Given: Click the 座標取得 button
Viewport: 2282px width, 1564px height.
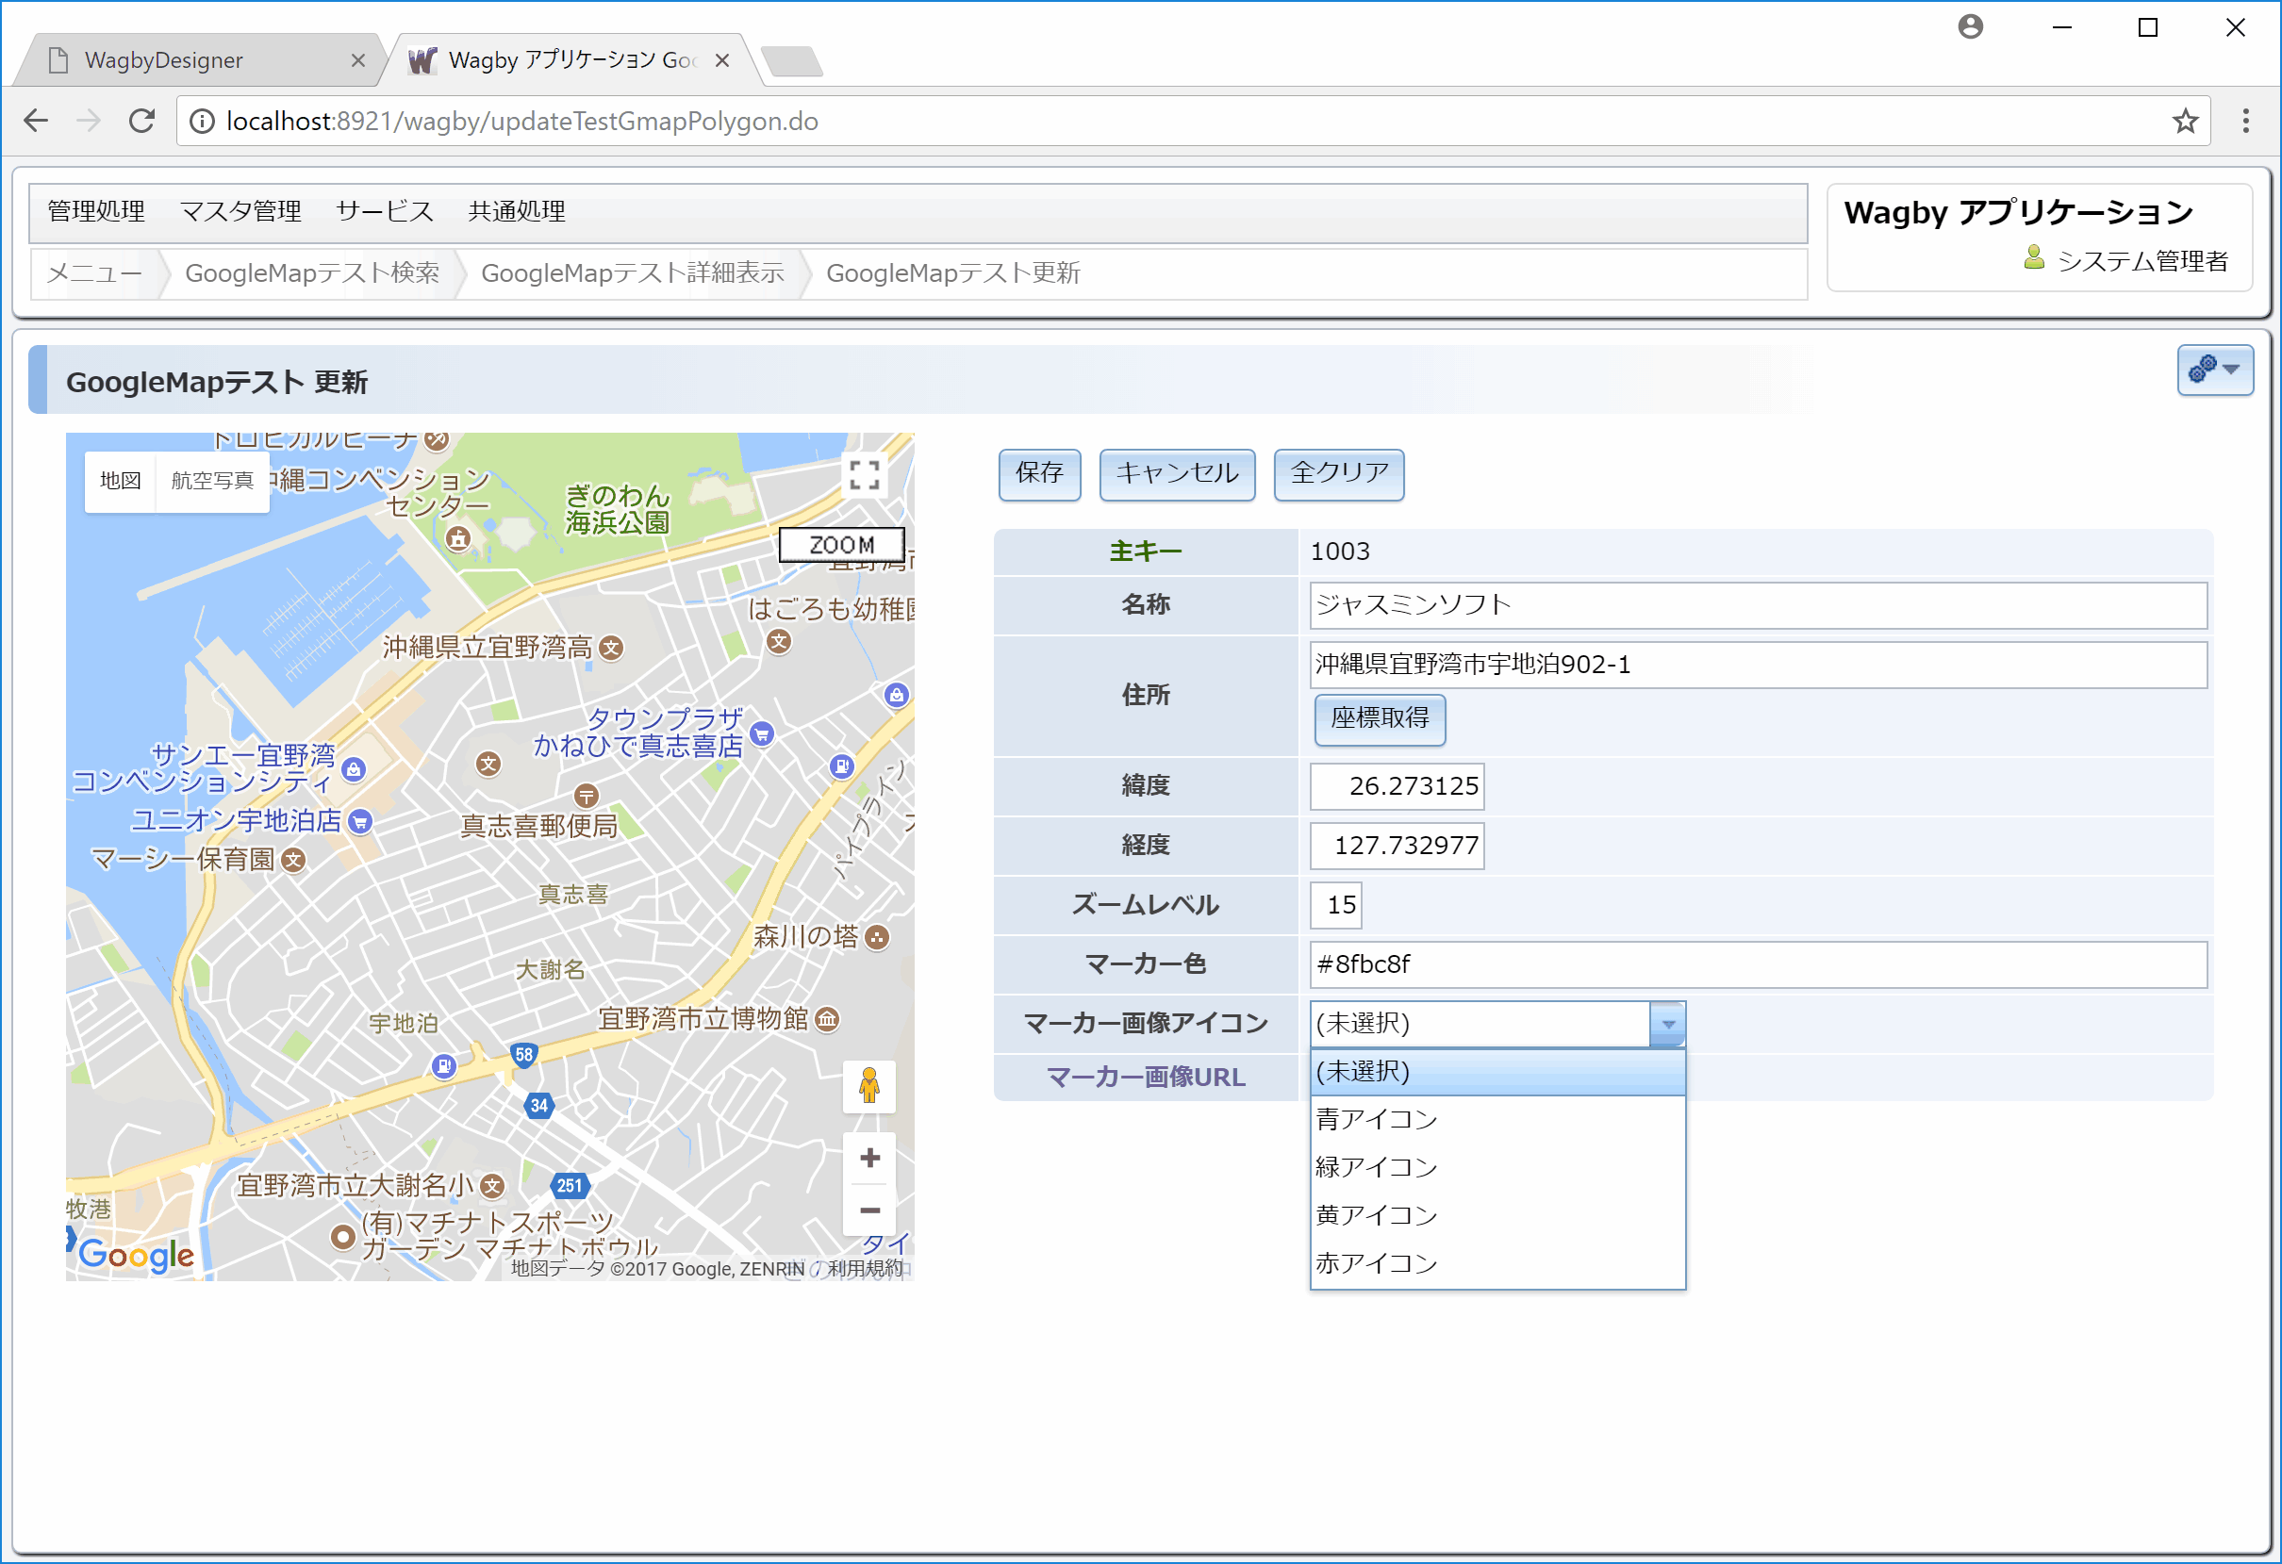Looking at the screenshot, I should 1380,718.
